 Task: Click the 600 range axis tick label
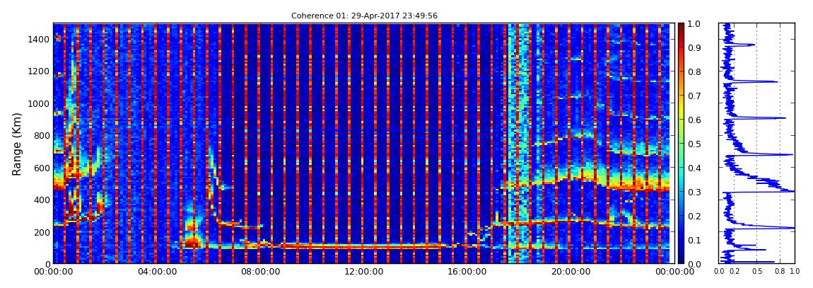coord(42,168)
